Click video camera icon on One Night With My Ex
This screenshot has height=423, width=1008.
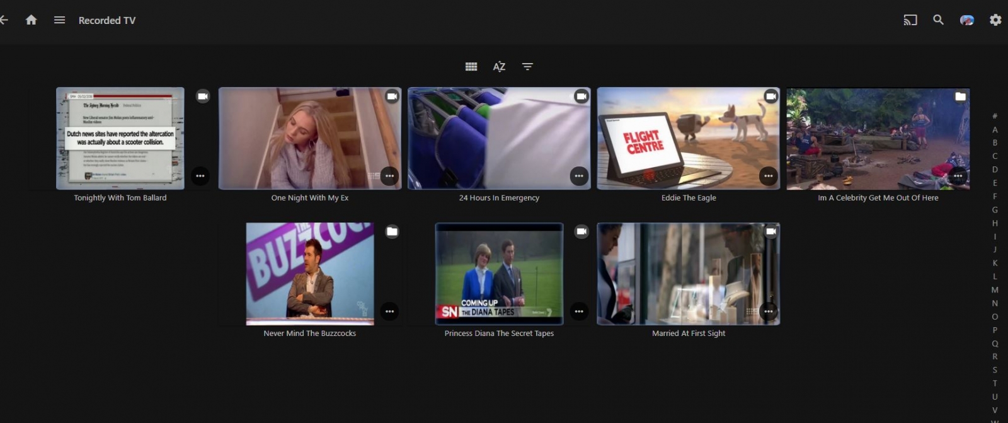point(392,96)
